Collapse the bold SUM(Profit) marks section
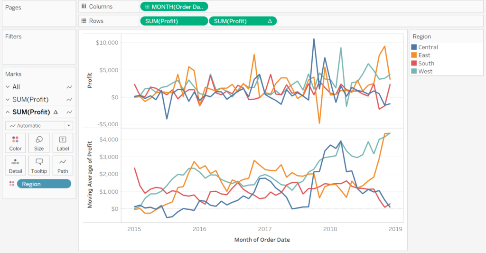The height and width of the screenshot is (253, 486). [7, 112]
